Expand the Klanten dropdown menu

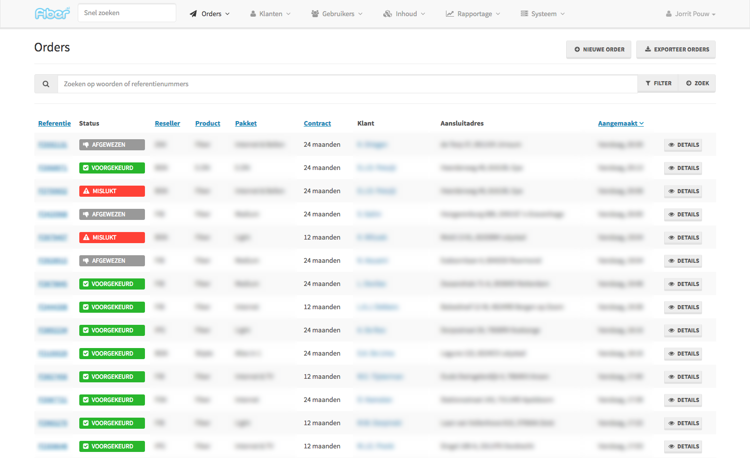pos(270,14)
